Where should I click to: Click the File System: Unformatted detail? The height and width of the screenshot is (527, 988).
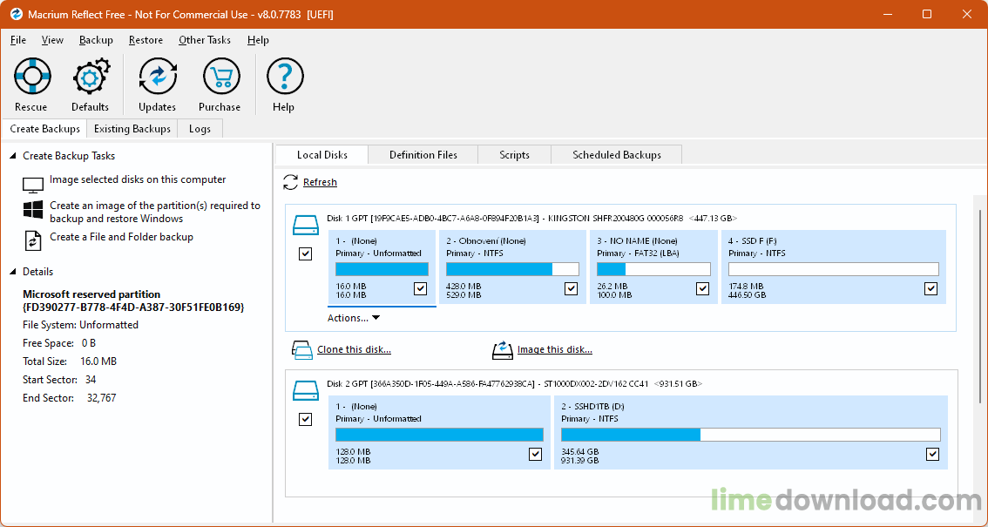click(x=81, y=326)
